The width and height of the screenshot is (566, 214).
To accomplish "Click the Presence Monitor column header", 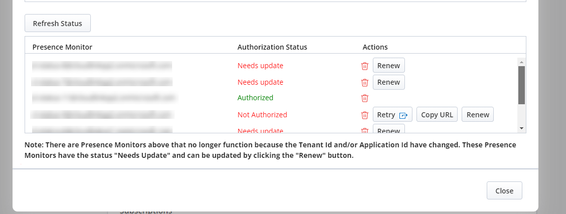I will [62, 47].
